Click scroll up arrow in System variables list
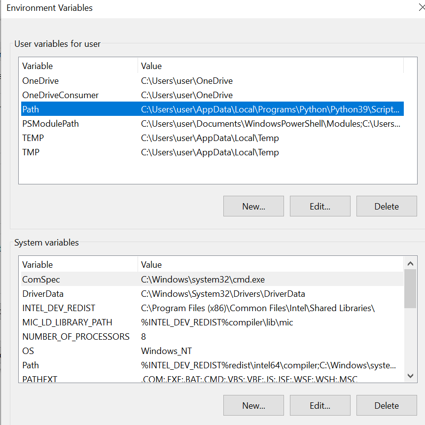425x425 pixels. click(x=410, y=265)
